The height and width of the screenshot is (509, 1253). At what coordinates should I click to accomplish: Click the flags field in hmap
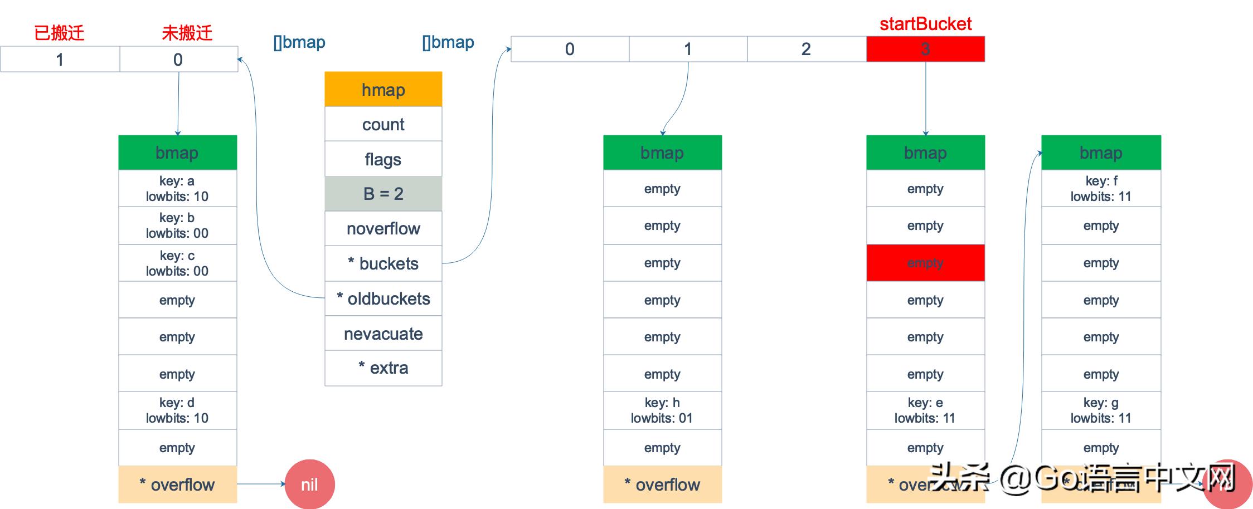[383, 159]
